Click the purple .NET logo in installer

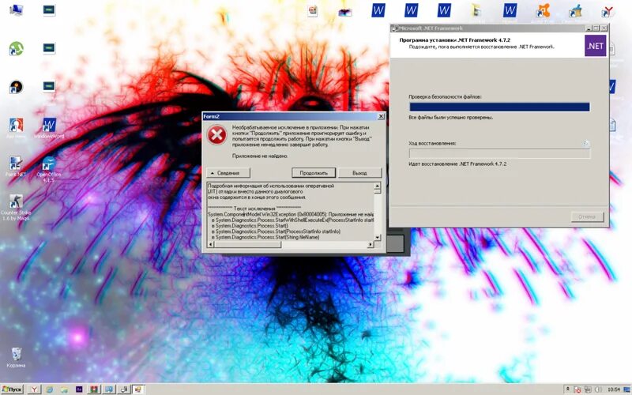pos(596,46)
